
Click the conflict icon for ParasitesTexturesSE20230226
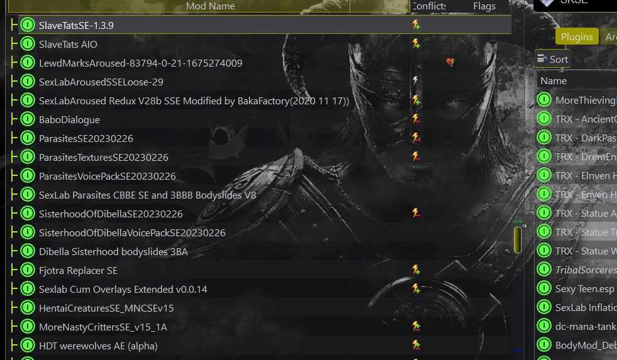[x=416, y=156]
